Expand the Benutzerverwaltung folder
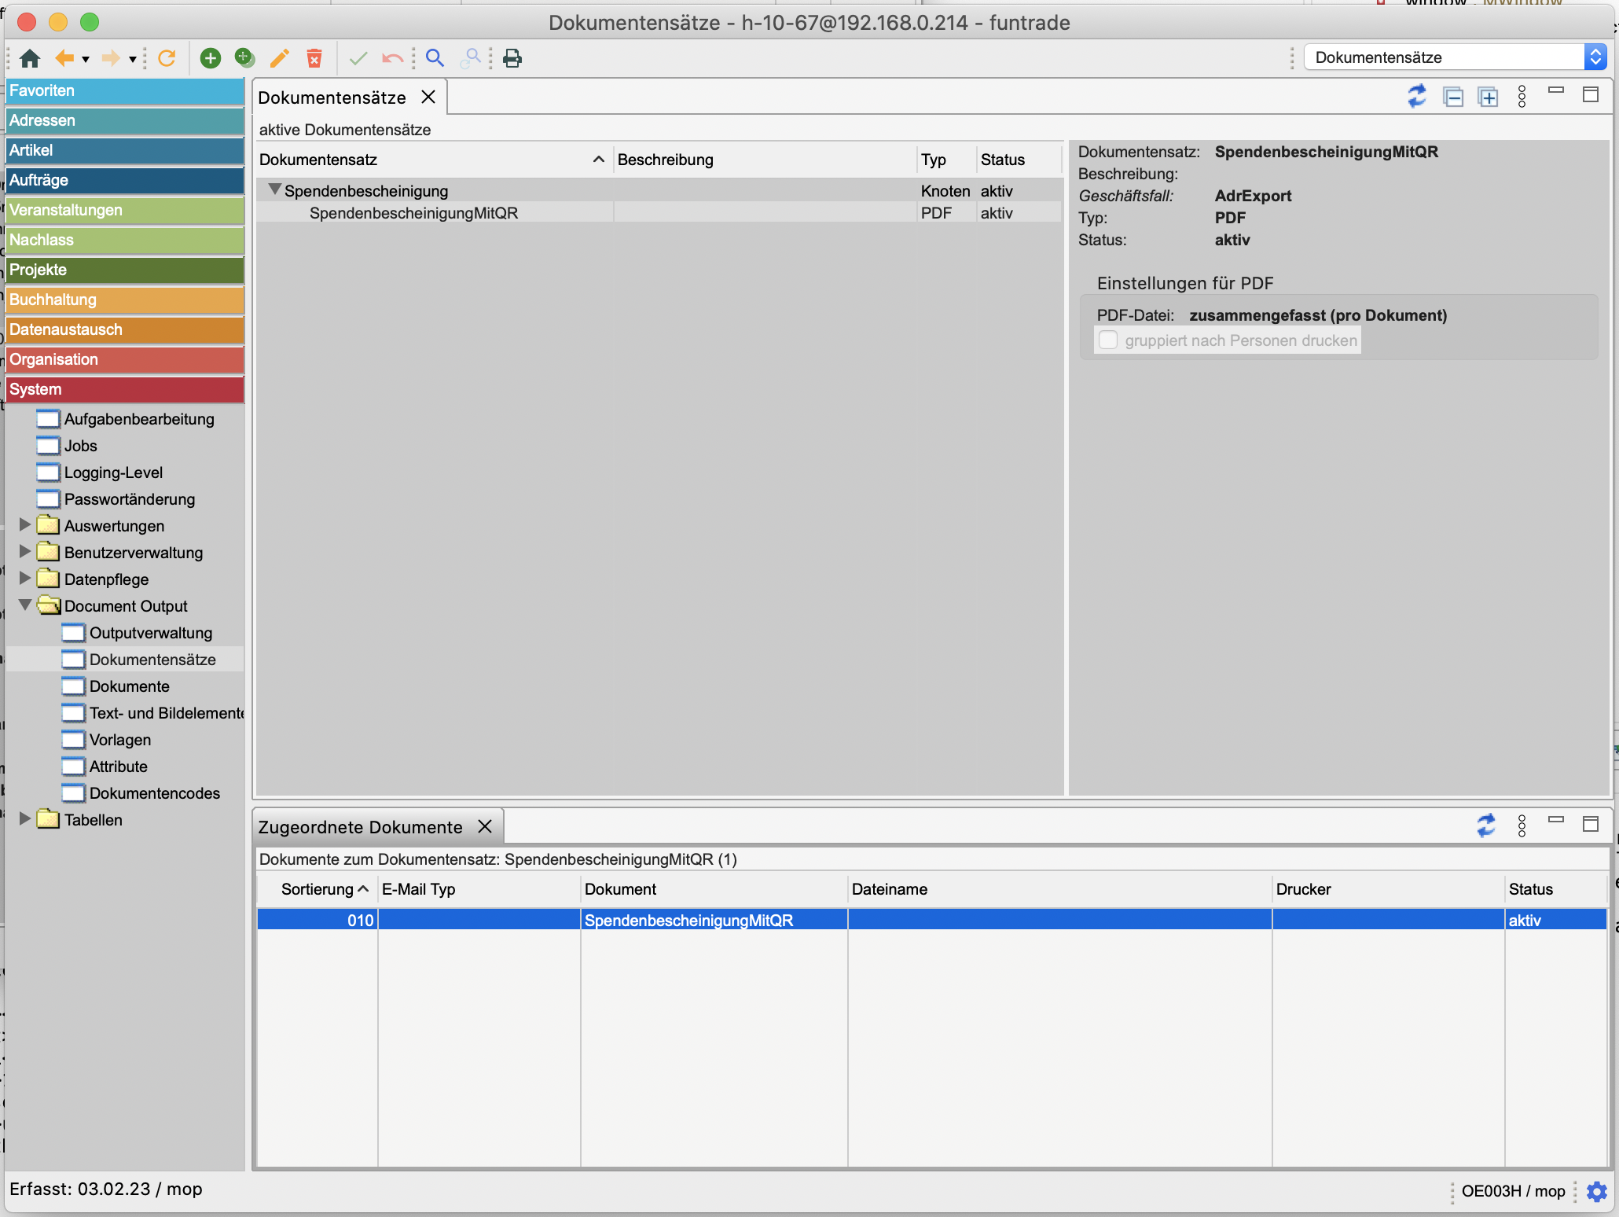Viewport: 1619px width, 1217px height. 25,552
